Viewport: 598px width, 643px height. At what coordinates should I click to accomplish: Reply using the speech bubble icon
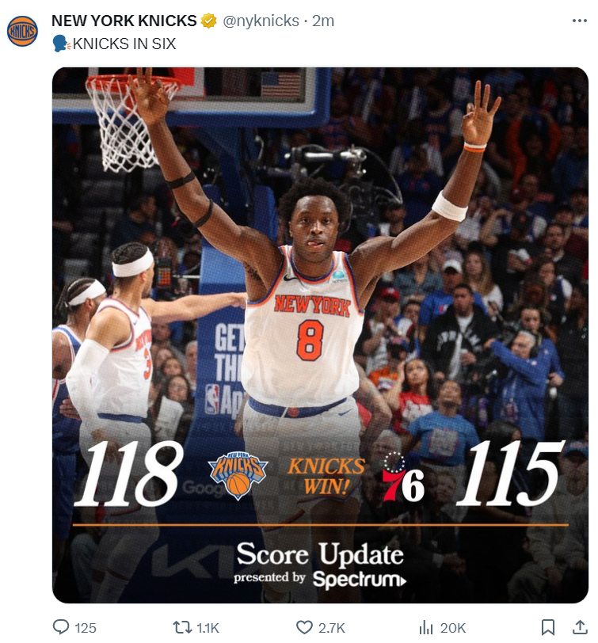[x=61, y=627]
